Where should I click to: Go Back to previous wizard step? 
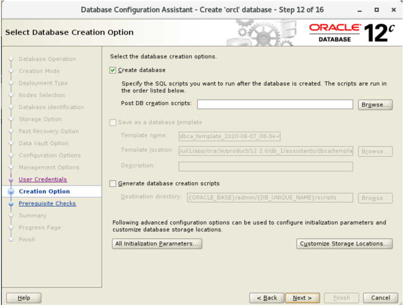coord(267,298)
